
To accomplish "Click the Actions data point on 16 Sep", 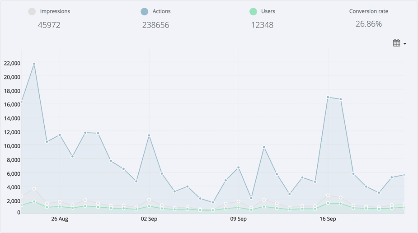I will coord(328,97).
